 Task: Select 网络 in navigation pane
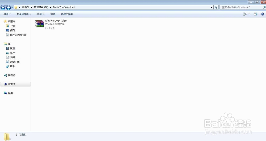[10, 93]
